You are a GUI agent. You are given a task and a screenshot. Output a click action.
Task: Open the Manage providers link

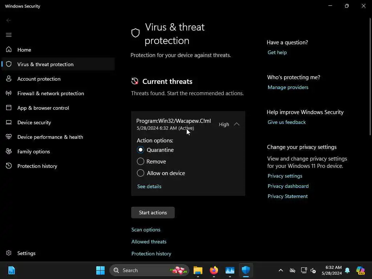click(x=288, y=87)
